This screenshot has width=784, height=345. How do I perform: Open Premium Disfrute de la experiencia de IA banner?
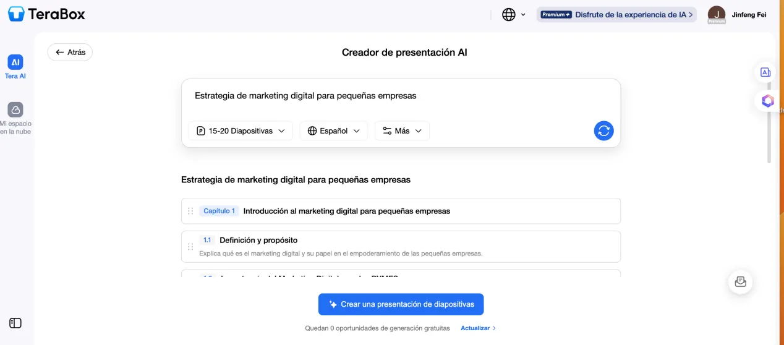(x=616, y=14)
